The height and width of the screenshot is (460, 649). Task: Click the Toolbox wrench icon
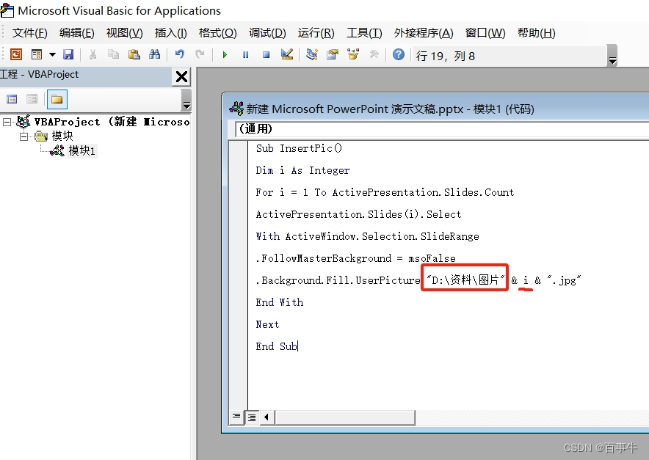[374, 54]
